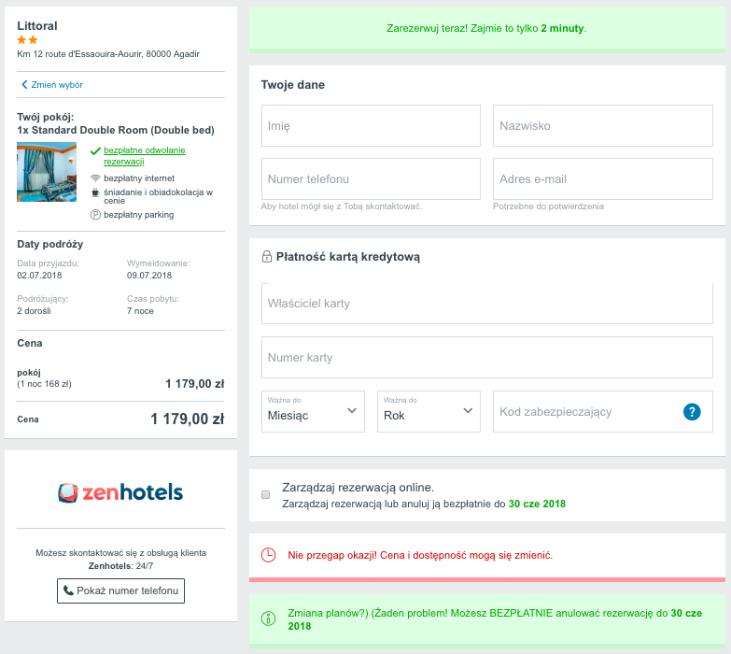Click the hotel star rating icons

point(27,40)
